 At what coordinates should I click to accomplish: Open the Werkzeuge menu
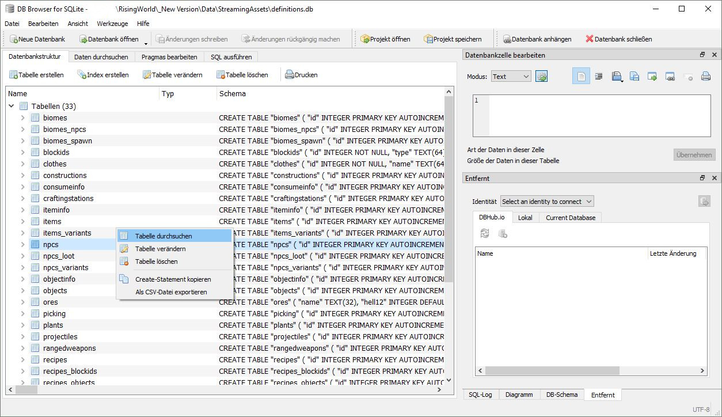[x=112, y=24]
